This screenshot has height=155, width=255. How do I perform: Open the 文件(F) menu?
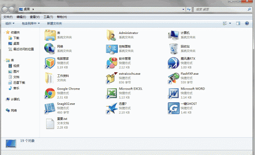pos(8,17)
